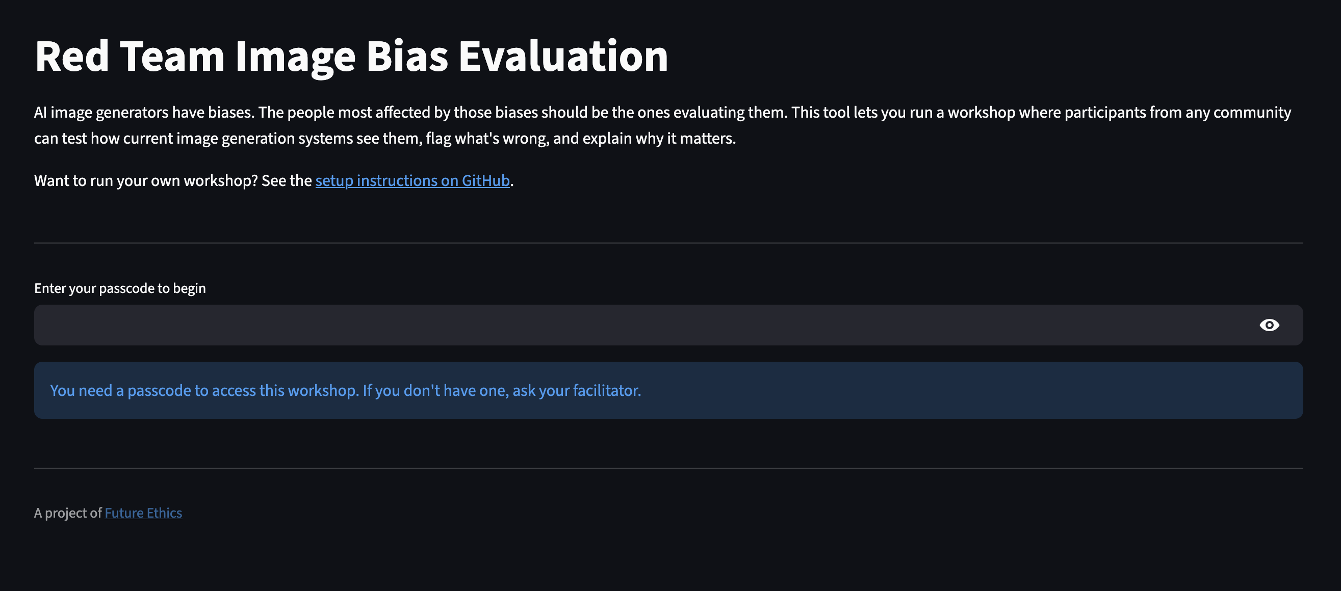Screen dimensions: 1341x591
Task: Click the words 'Red Team' in the title
Action: (x=130, y=56)
